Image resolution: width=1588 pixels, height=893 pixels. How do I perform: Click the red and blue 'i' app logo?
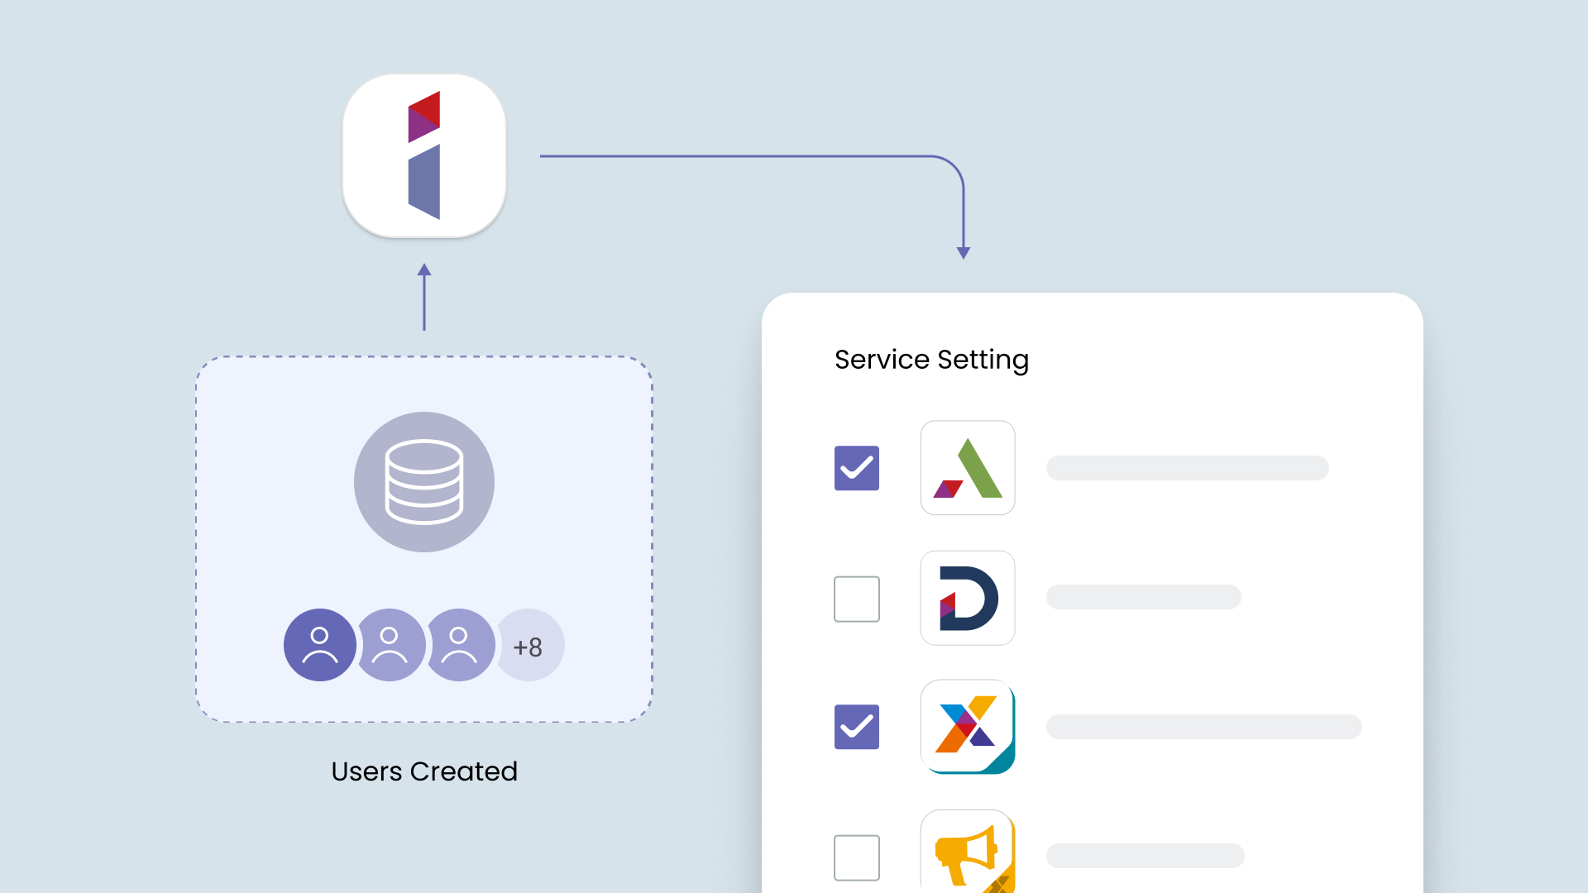click(424, 155)
